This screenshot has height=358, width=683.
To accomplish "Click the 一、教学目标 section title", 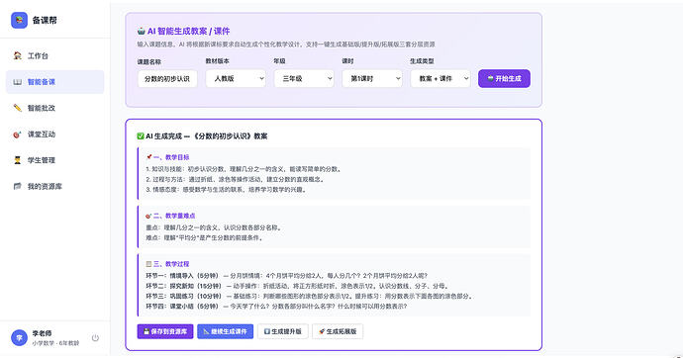I will point(171,157).
